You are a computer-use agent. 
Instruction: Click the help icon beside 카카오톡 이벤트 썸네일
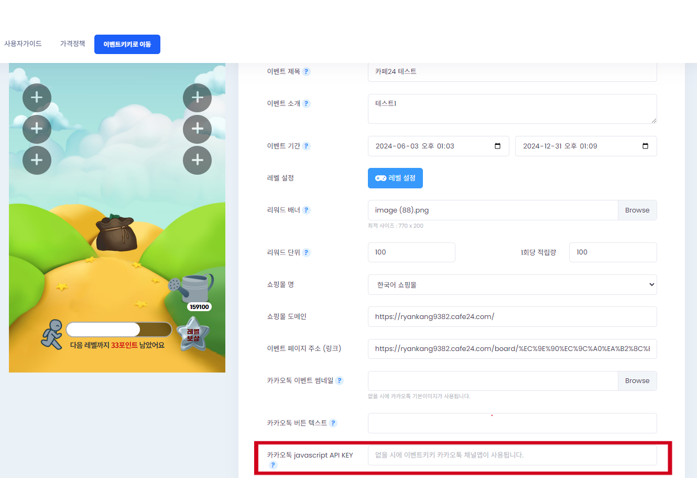(340, 381)
